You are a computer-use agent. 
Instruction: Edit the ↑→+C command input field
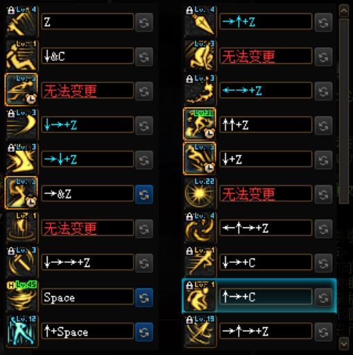tap(266, 297)
